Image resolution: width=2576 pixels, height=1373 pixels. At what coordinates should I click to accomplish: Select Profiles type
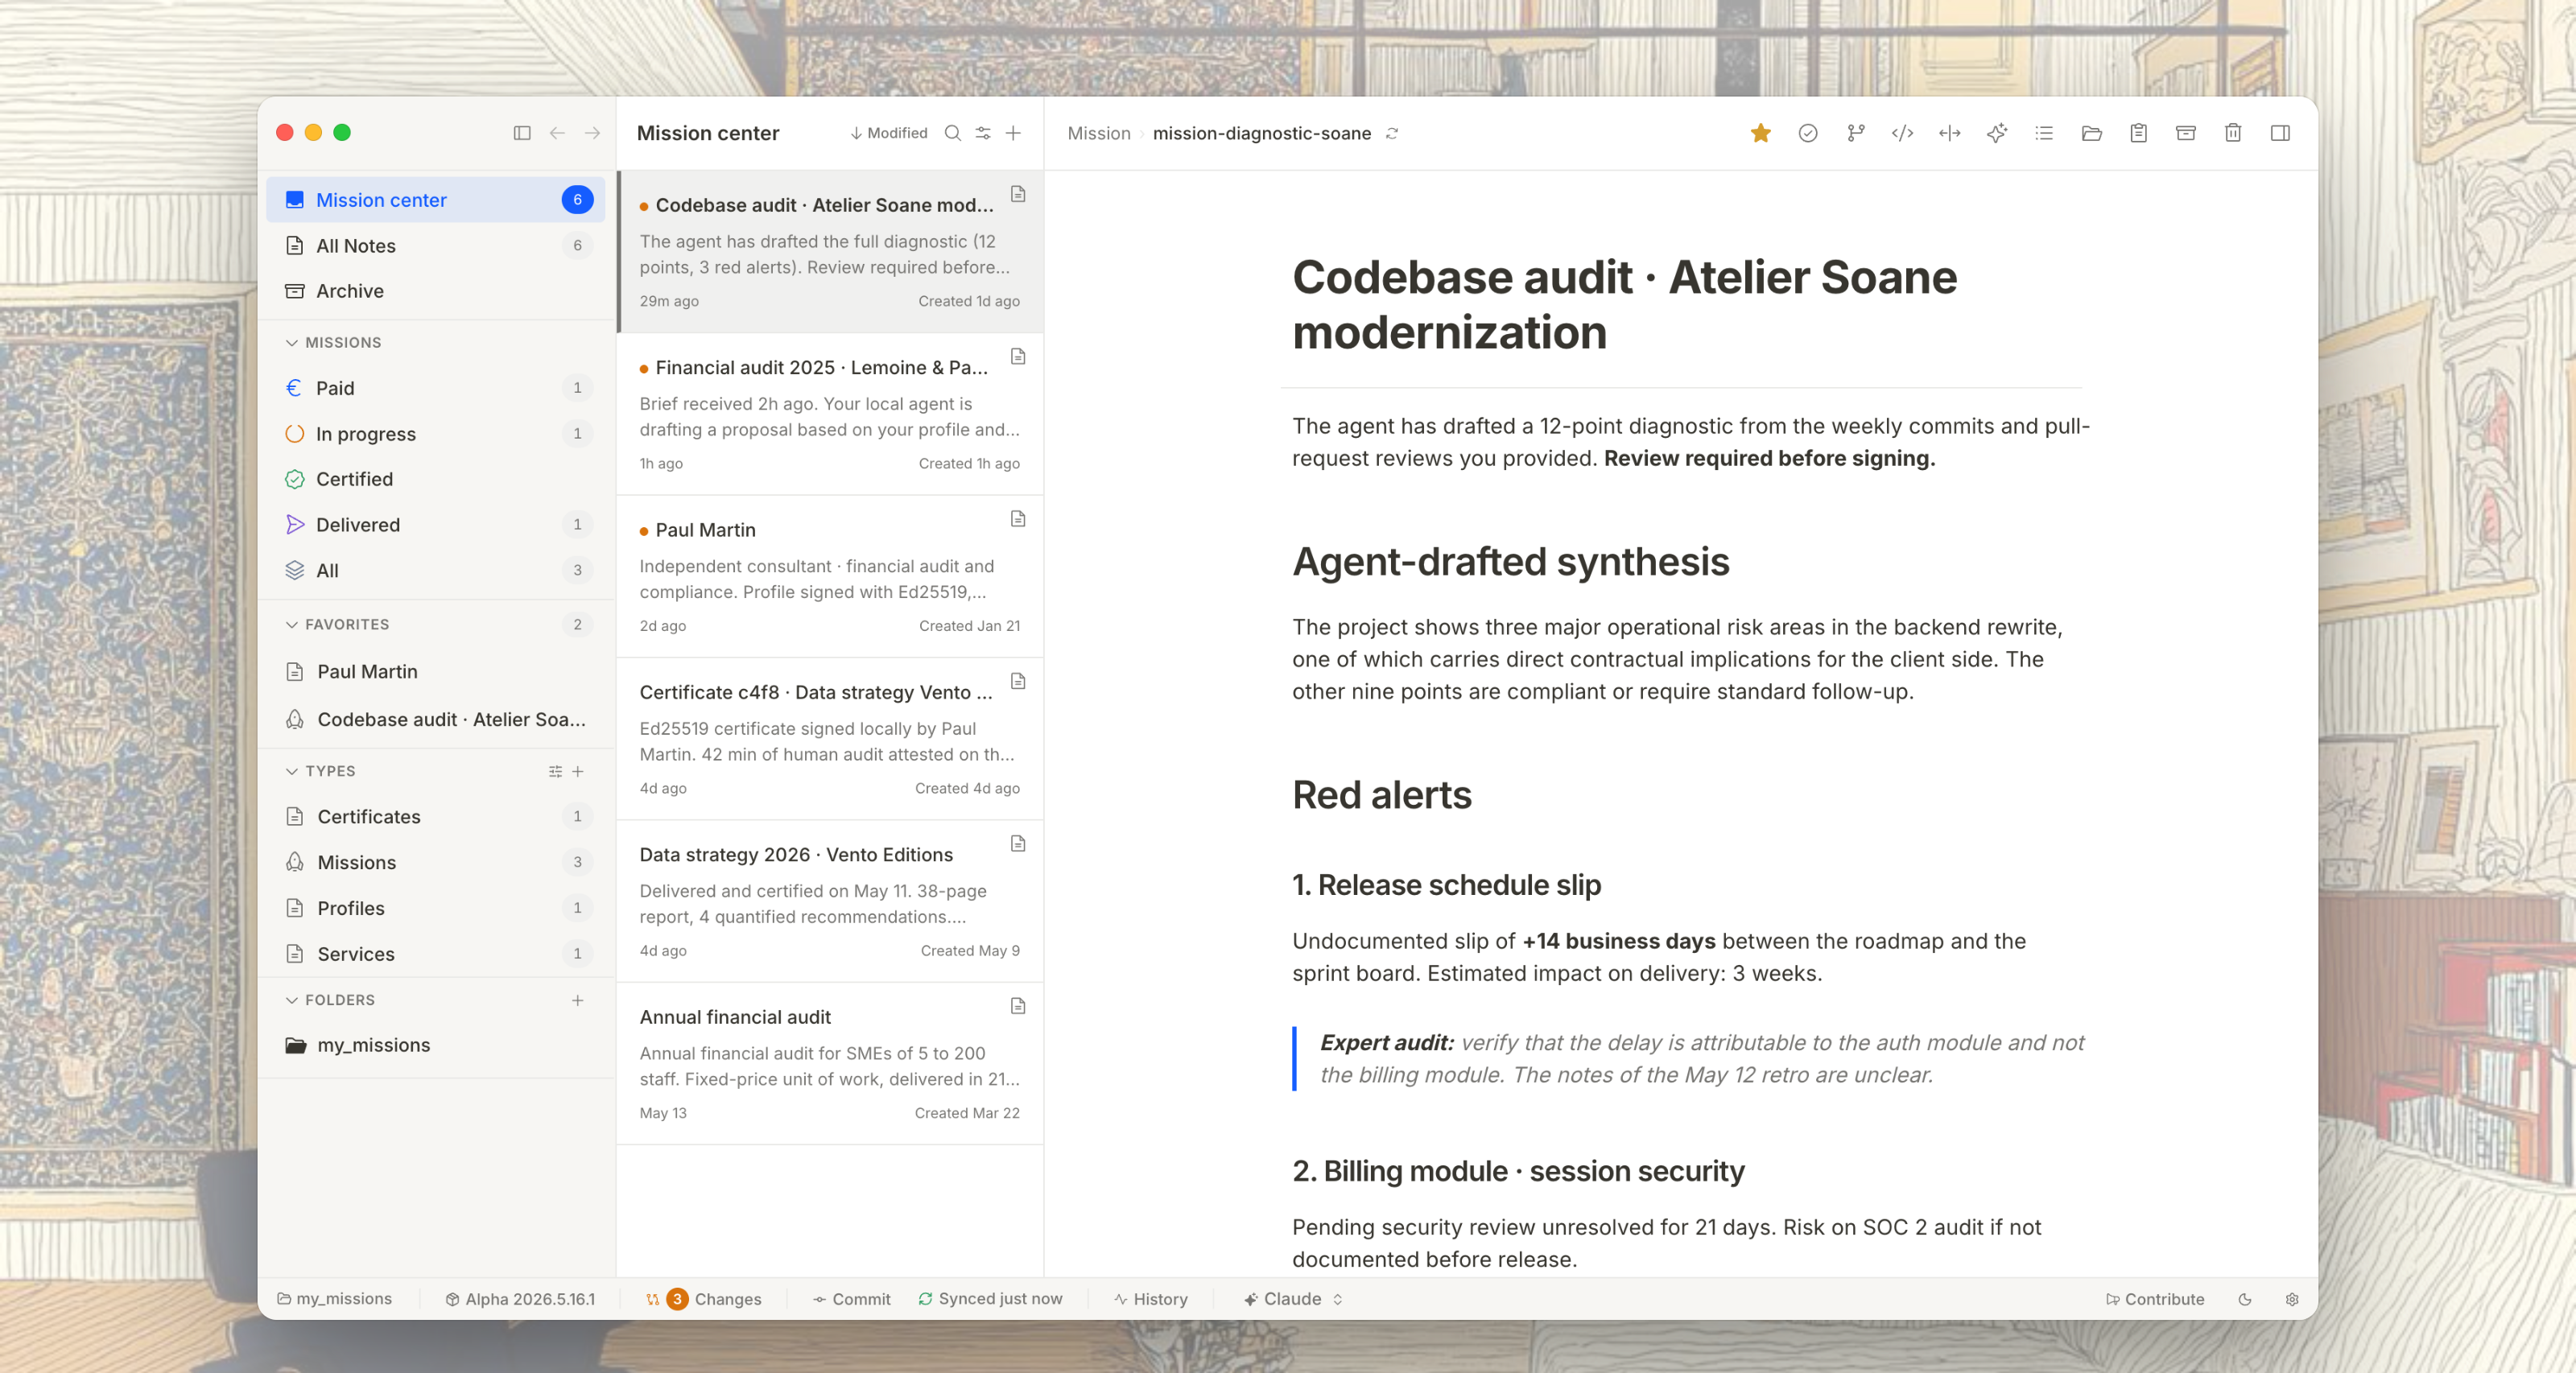tap(435, 909)
